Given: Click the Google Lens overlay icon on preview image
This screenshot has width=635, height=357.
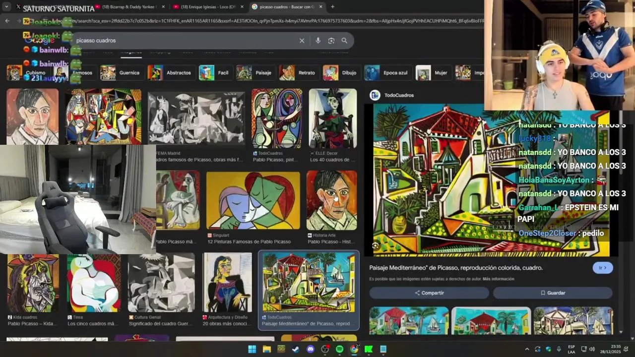Looking at the screenshot, I should [x=376, y=245].
